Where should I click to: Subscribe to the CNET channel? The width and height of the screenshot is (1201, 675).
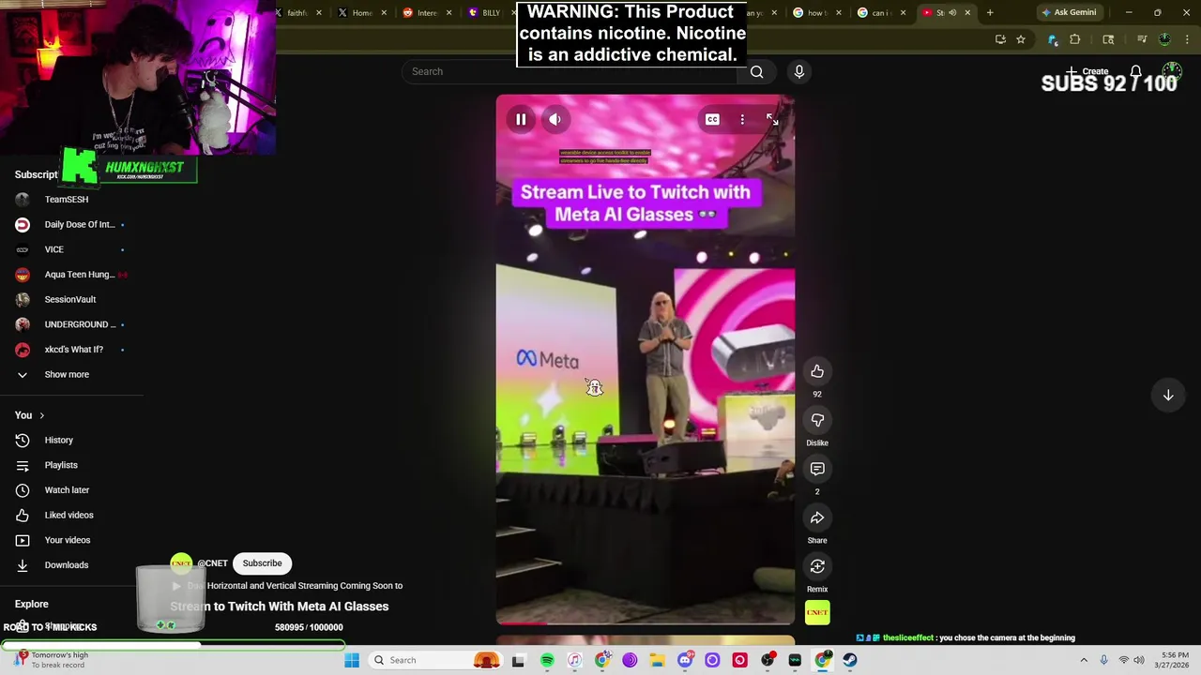(x=262, y=563)
